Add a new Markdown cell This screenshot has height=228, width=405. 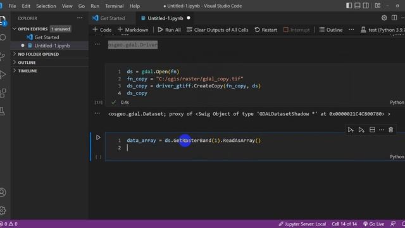pyautogui.click(x=133, y=30)
